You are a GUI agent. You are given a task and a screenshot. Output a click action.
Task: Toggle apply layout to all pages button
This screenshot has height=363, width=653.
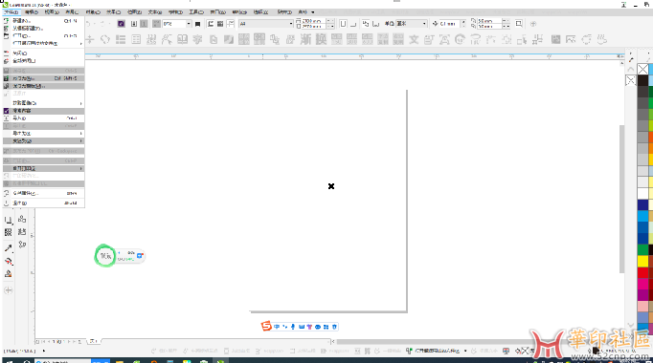click(x=366, y=24)
